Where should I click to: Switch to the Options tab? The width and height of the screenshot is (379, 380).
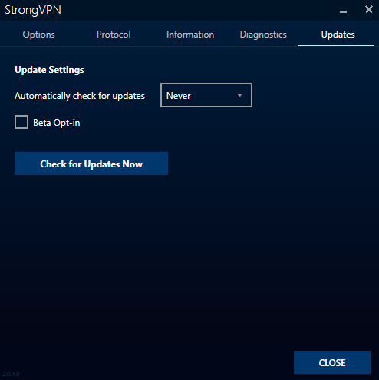(x=38, y=35)
